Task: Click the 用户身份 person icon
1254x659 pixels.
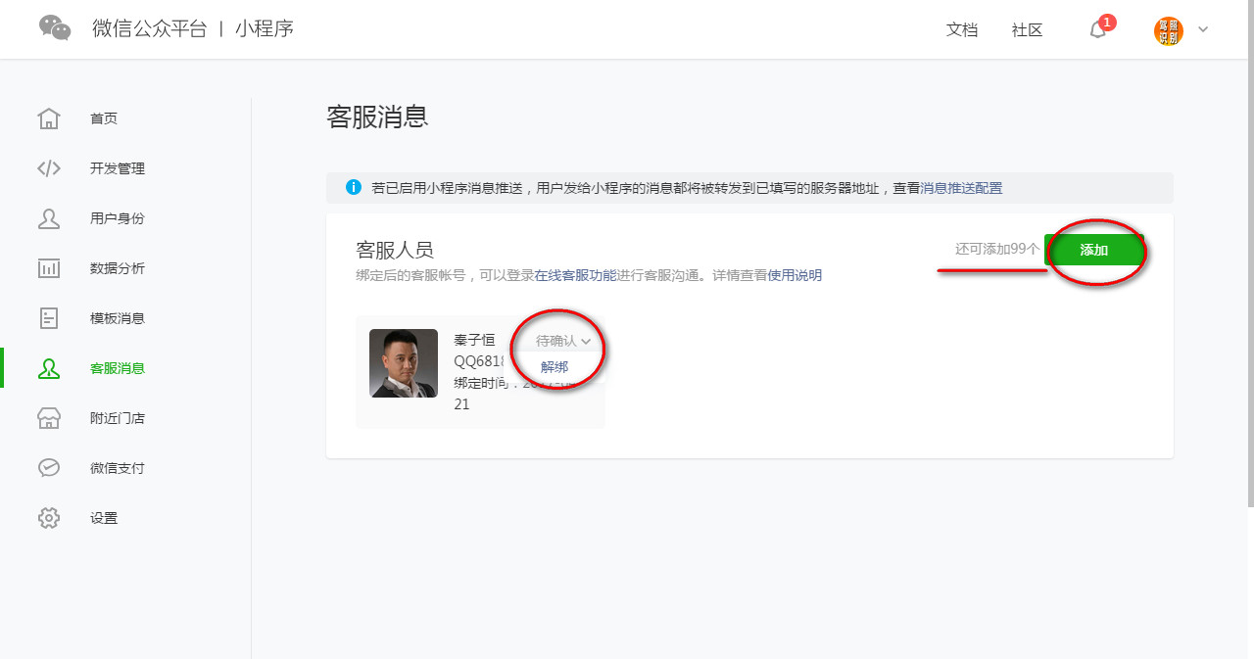Action: 49,218
